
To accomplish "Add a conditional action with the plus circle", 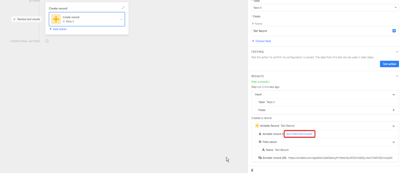I will click(x=47, y=41).
